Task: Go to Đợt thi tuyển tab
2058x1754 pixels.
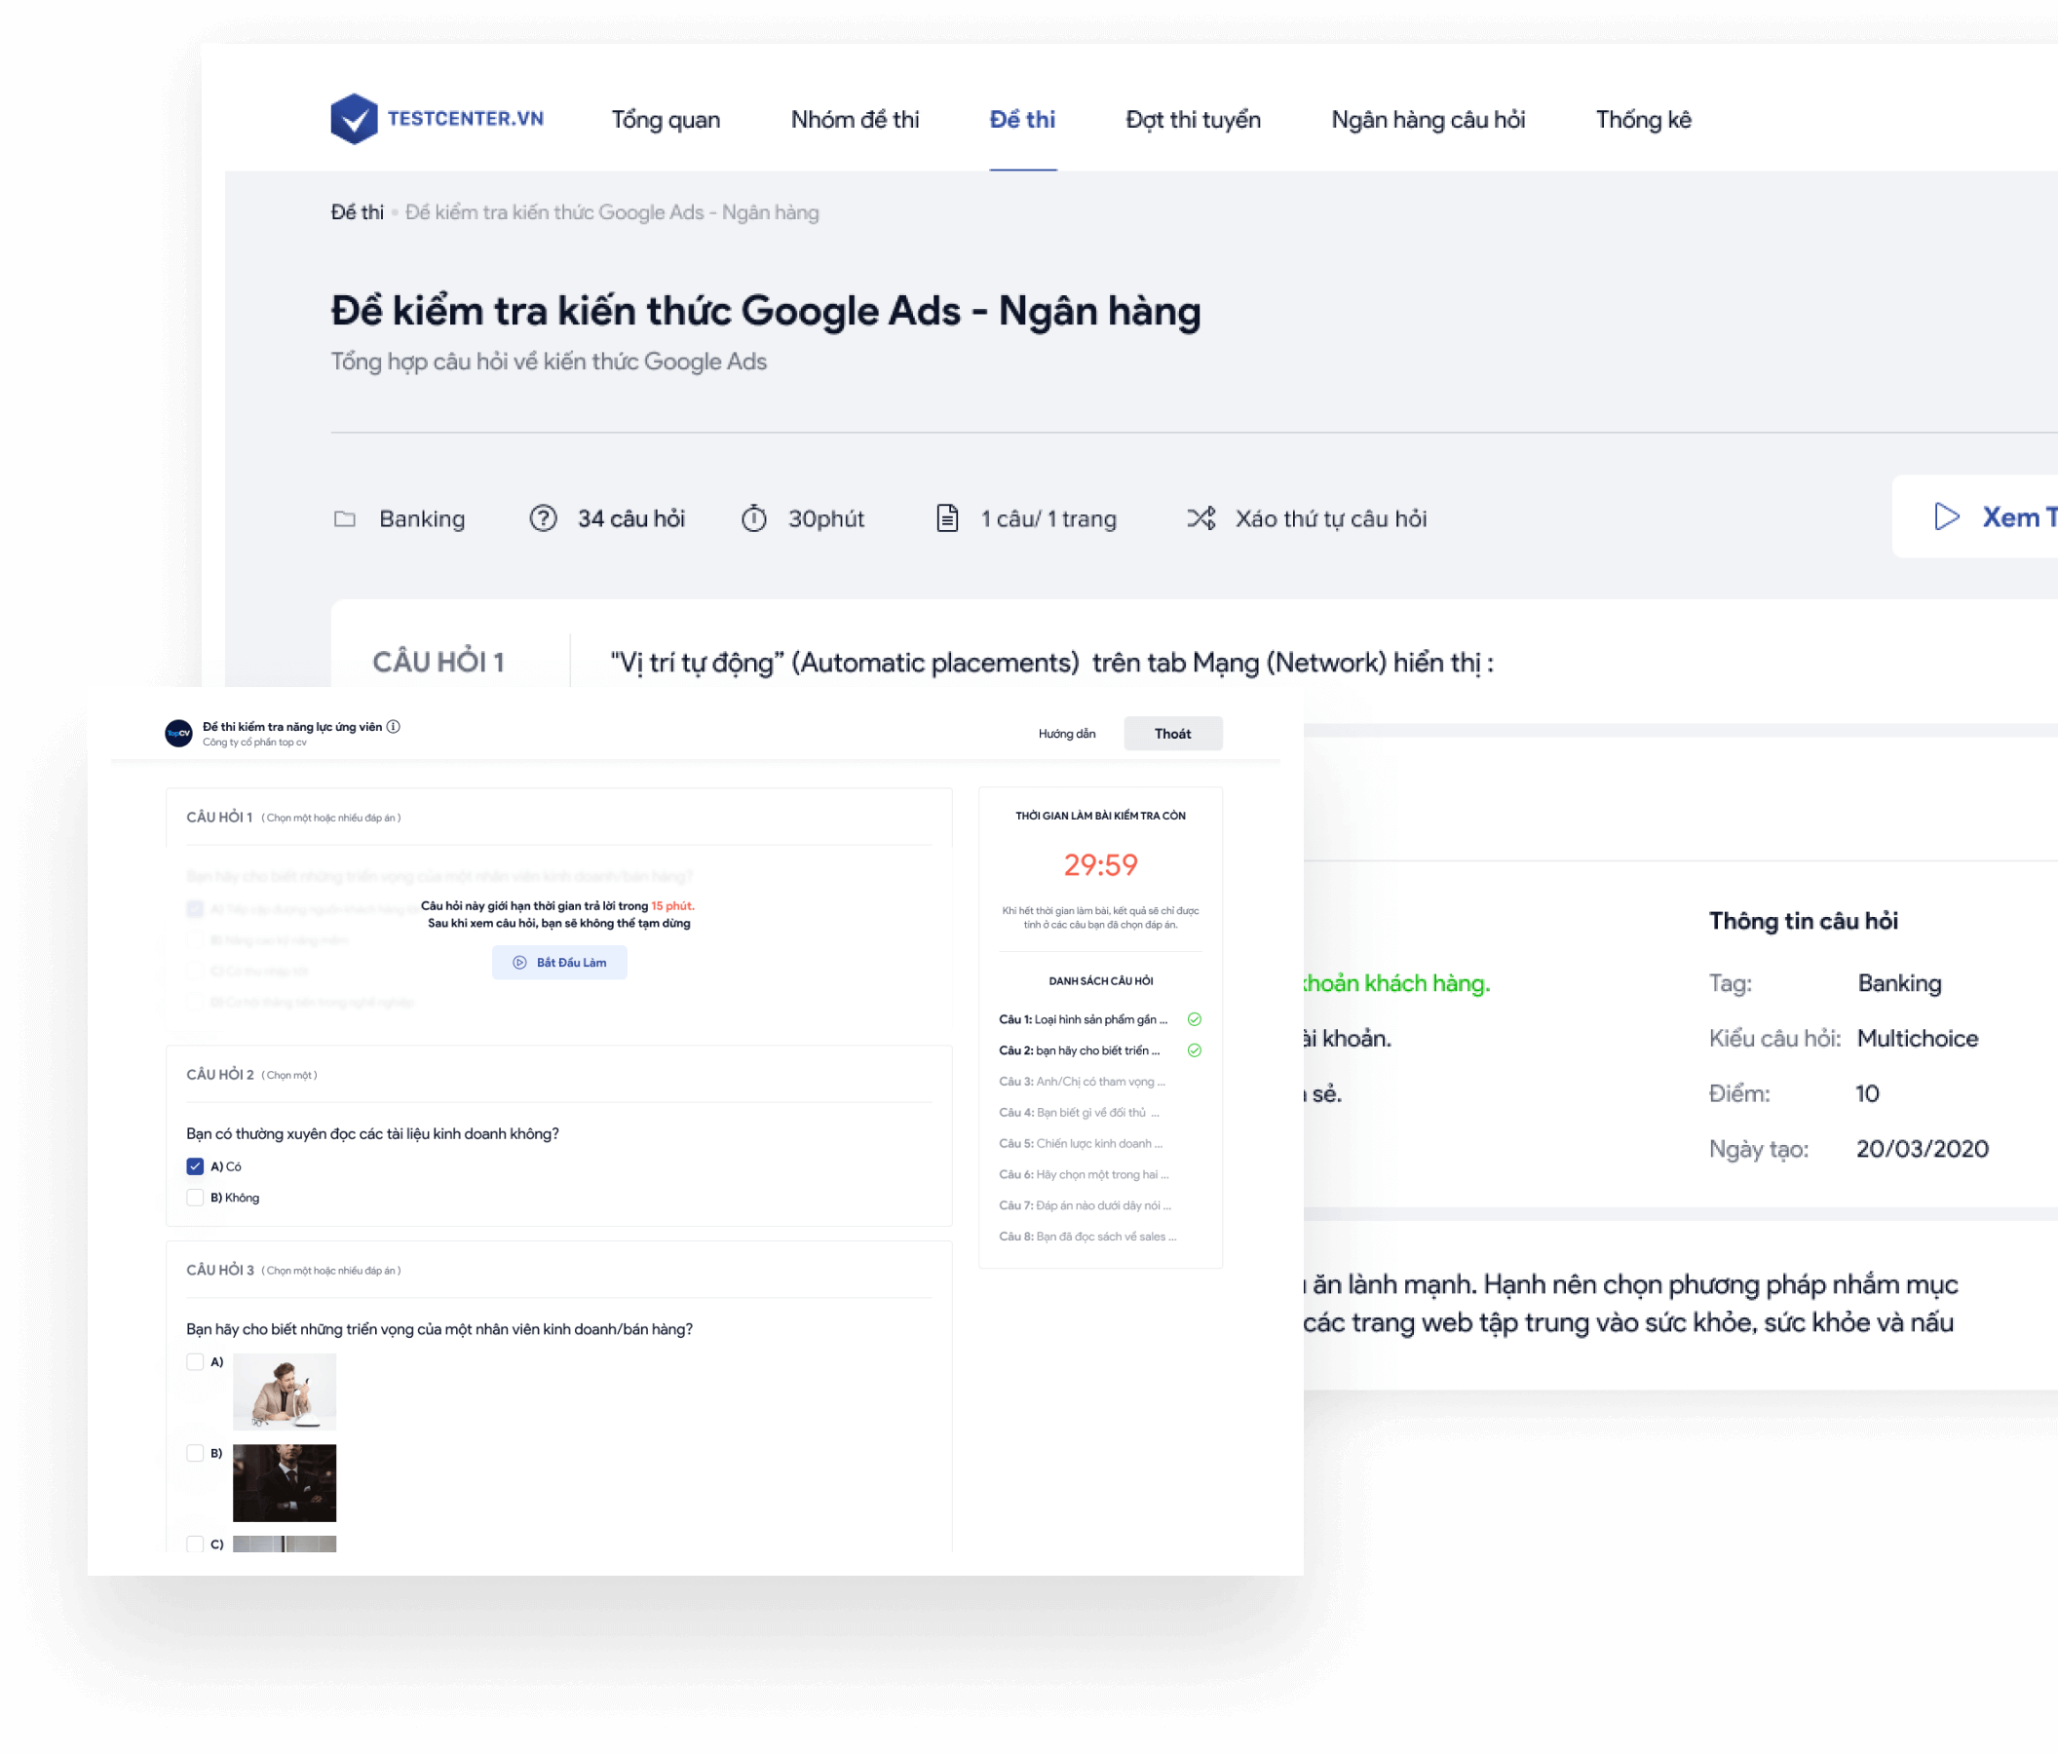Action: coord(1193,120)
